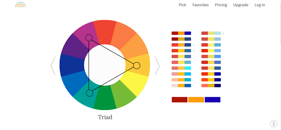This screenshot has height=130, width=281.
Task: Select the teal handle on color wheel
Action: point(89,93)
